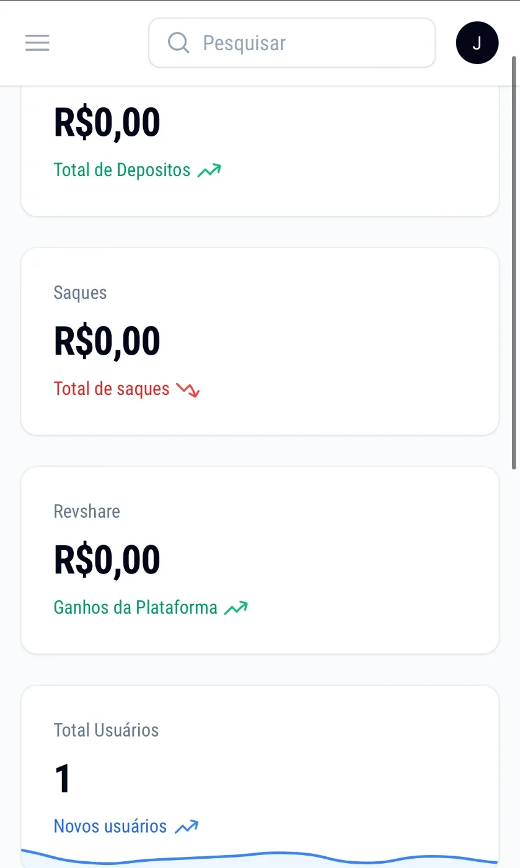Open the hamburger navigation menu

pos(37,43)
